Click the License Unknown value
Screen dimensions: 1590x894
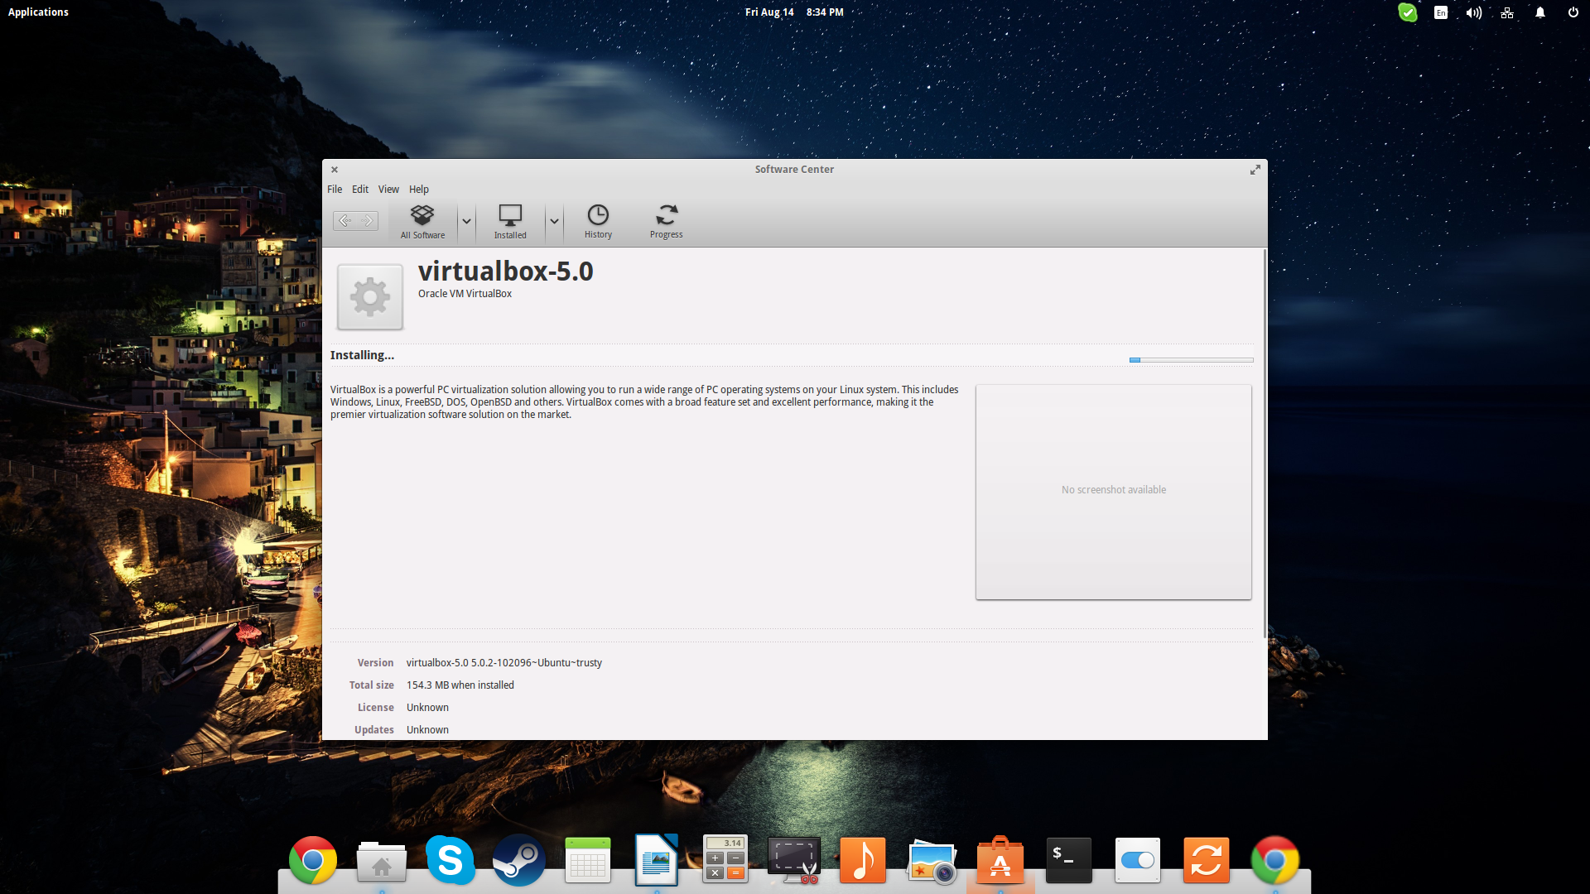pyautogui.click(x=427, y=708)
